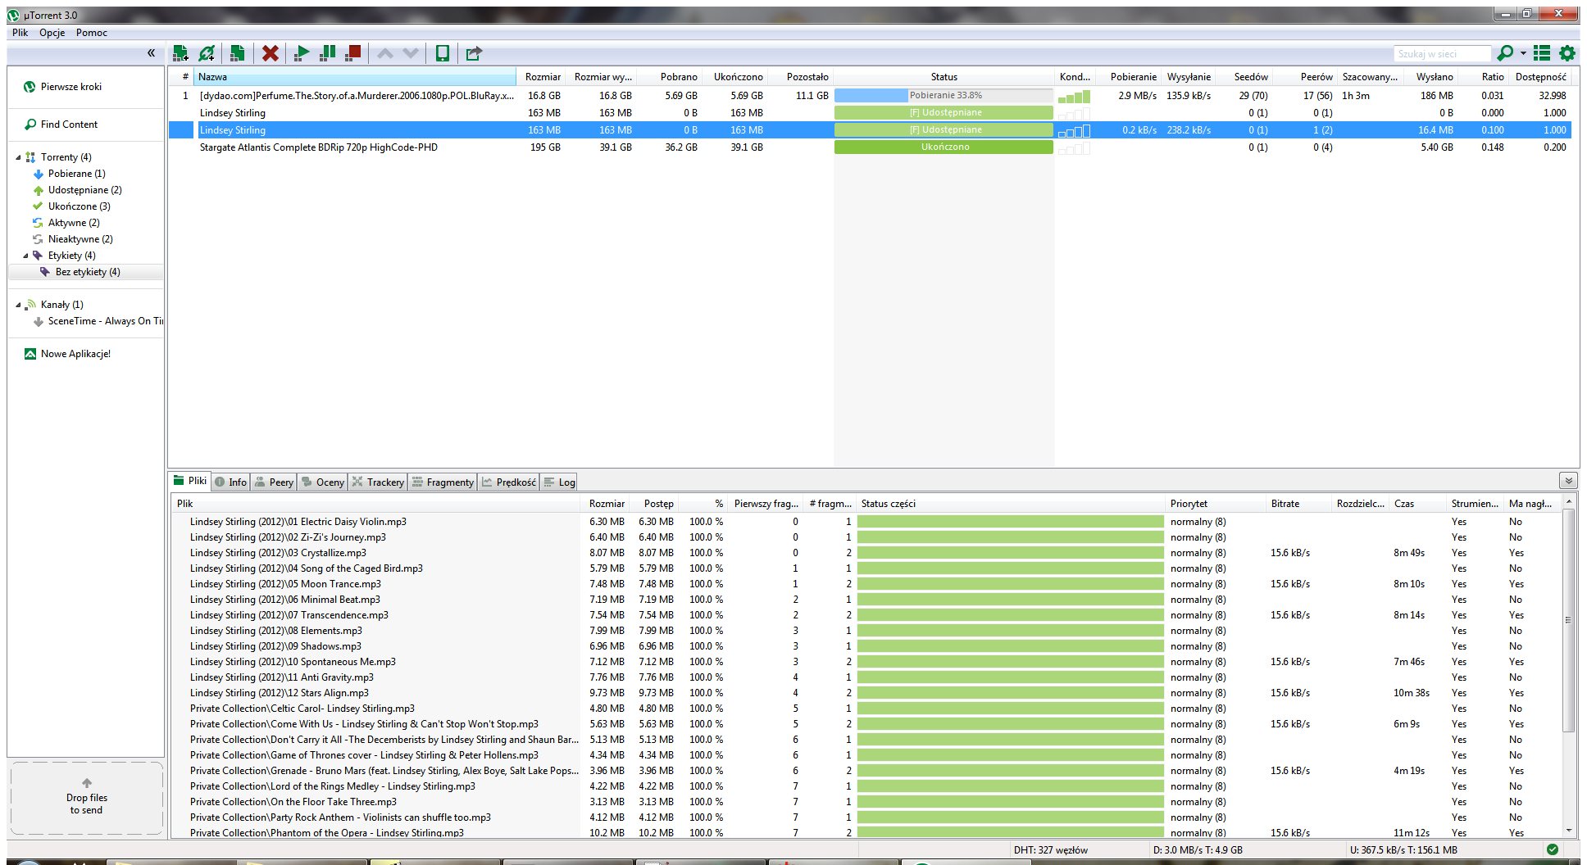Sort torrents by the Nazwa column header

pos(355,77)
